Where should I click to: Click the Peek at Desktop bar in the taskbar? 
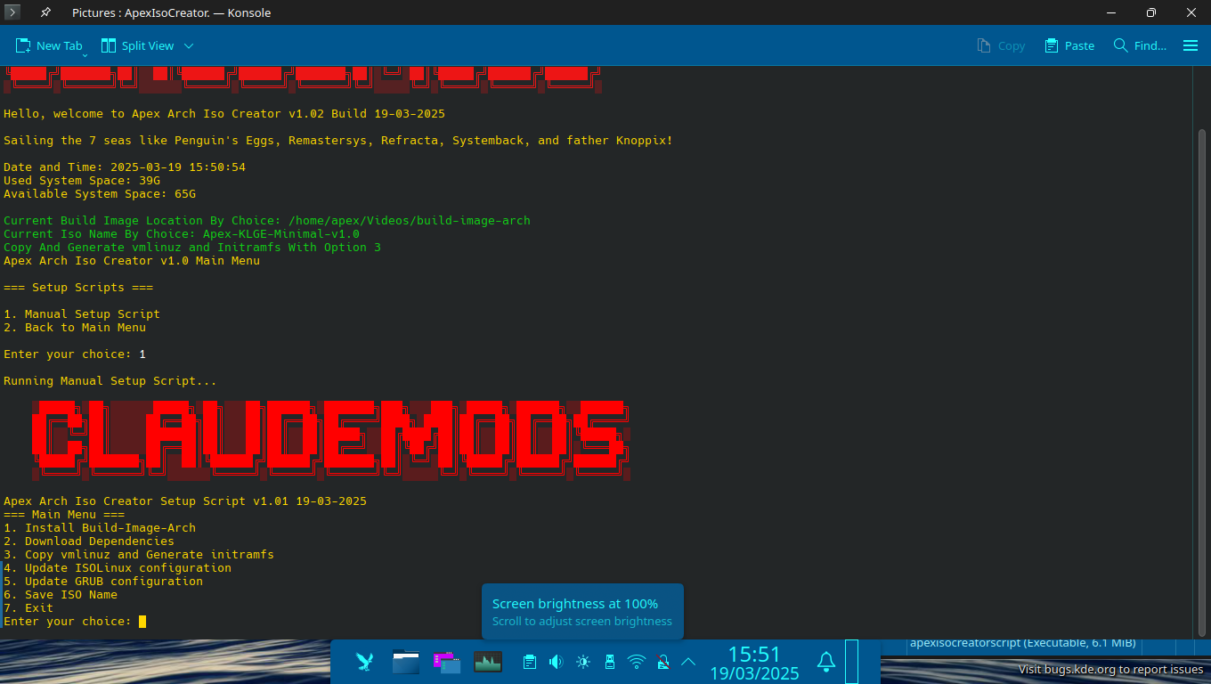pyautogui.click(x=851, y=662)
